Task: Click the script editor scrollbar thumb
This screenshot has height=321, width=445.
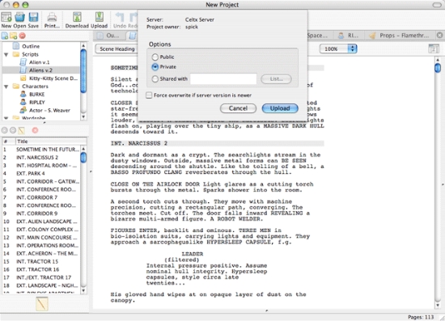Action: pyautogui.click(x=438, y=68)
